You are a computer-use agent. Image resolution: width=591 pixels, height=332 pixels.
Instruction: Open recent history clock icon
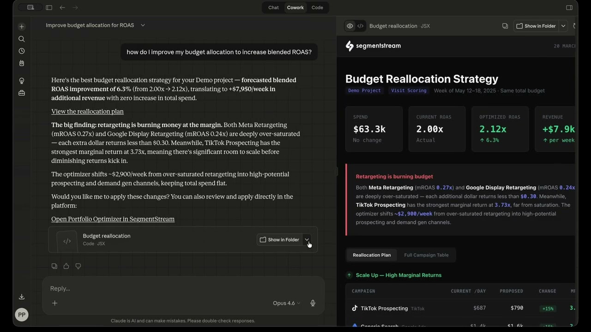click(22, 51)
